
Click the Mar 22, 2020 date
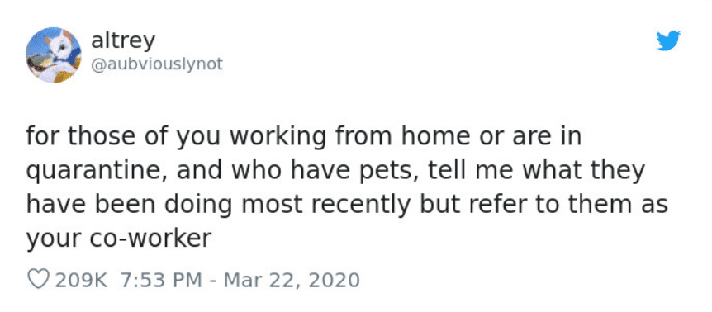pos(292,280)
